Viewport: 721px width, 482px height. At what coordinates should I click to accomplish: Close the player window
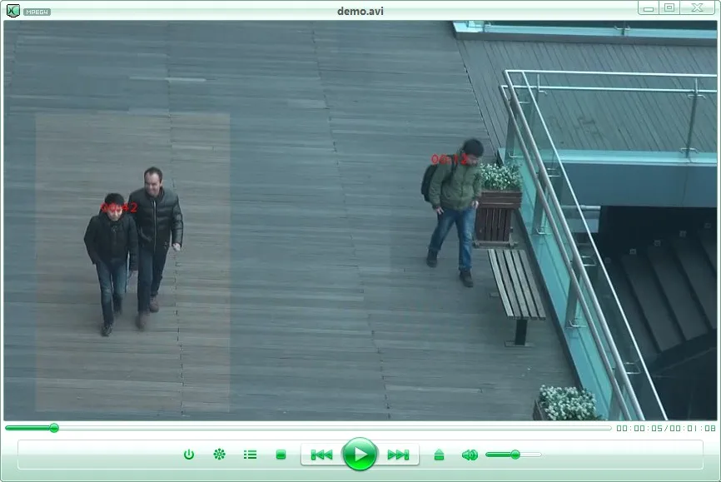coord(698,7)
